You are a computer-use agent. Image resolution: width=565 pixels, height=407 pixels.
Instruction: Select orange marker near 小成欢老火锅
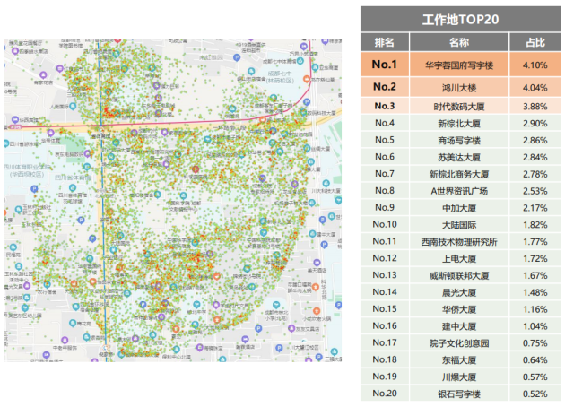[x=317, y=310]
